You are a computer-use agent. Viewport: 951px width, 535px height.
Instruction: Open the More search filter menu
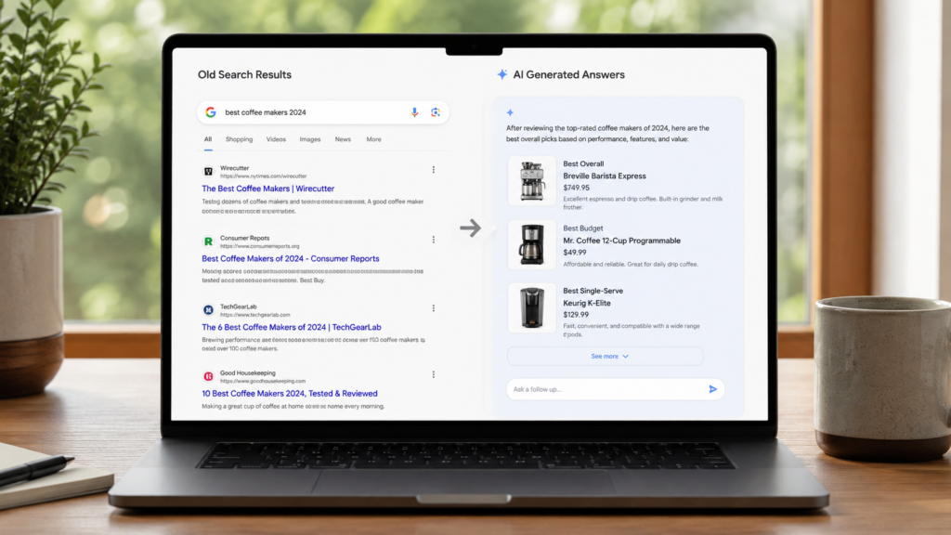point(373,139)
